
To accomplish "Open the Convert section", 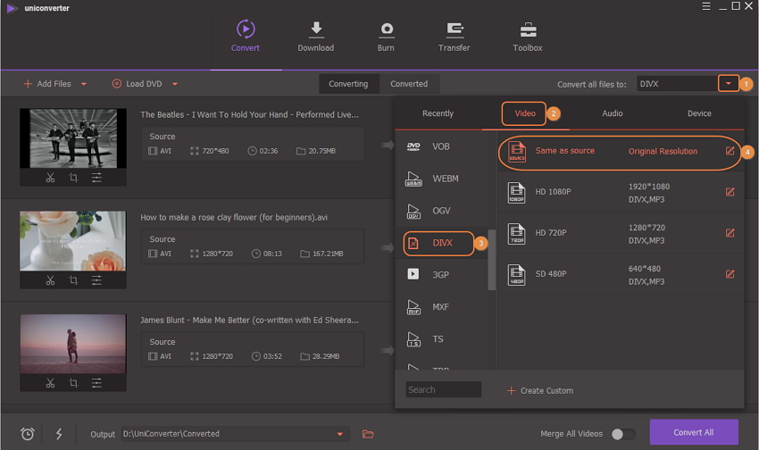I will [x=246, y=37].
